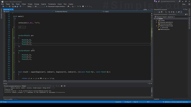Select the Решение "Lessons" solution node
Viewport: 191px width, 107px height.
[x=165, y=17]
